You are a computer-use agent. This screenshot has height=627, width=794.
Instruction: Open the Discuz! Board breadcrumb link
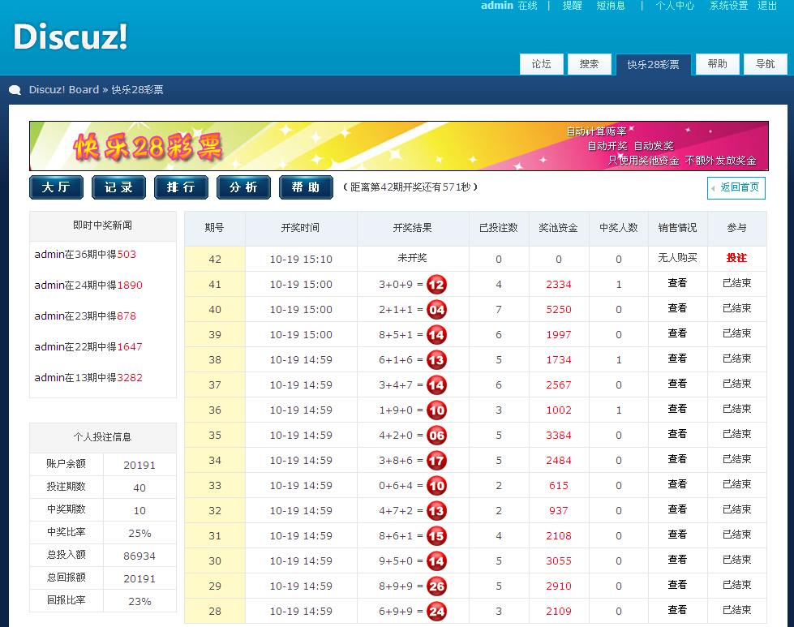coord(64,90)
